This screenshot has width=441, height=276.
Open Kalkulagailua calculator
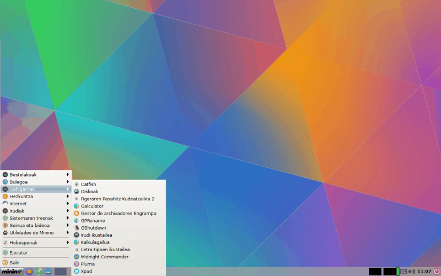coord(119,242)
